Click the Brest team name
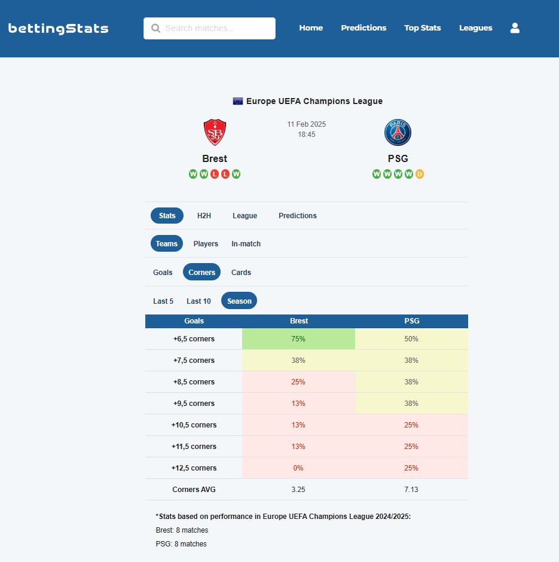Image resolution: width=559 pixels, height=562 pixels. pos(215,158)
